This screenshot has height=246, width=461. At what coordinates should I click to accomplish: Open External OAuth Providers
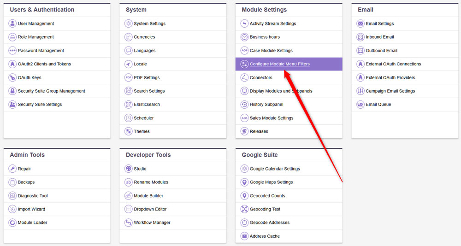390,77
